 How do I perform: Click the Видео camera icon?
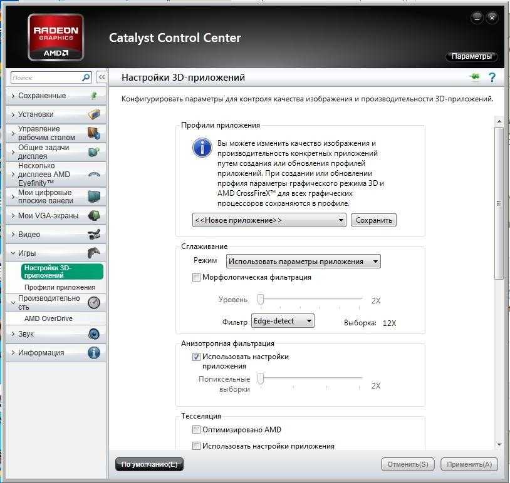tap(94, 234)
